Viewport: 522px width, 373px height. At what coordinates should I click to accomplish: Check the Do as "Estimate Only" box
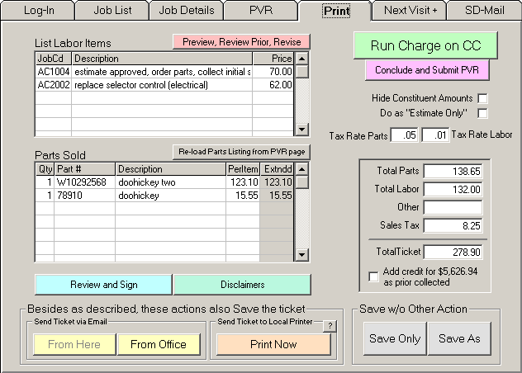click(x=482, y=113)
